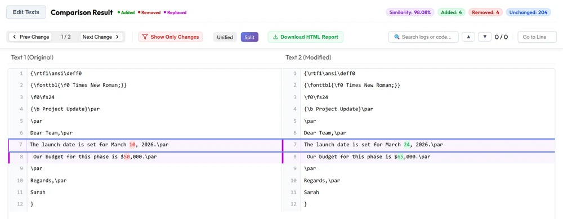Click the Replaced legend label
This screenshot has height=219, width=563.
175,12
